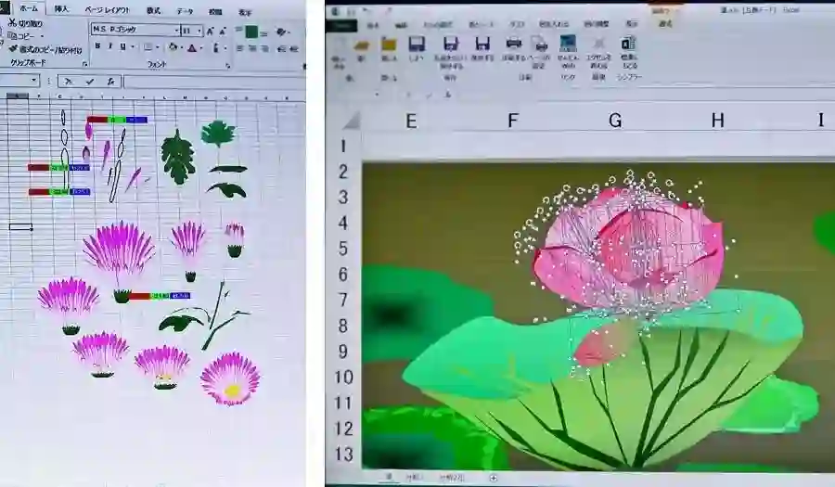Increase font size with larger A icon
The width and height of the screenshot is (835, 487).
211,32
